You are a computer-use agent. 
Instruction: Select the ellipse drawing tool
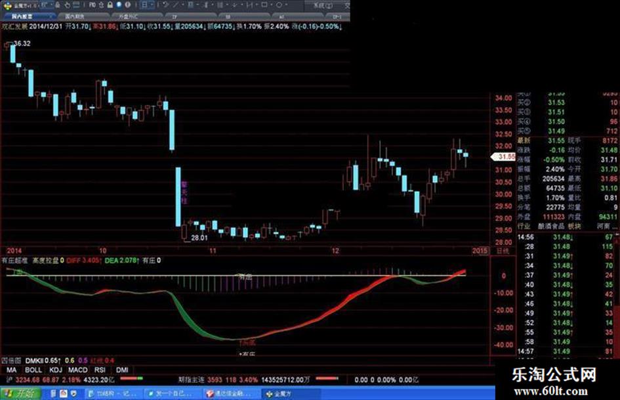(x=279, y=5)
